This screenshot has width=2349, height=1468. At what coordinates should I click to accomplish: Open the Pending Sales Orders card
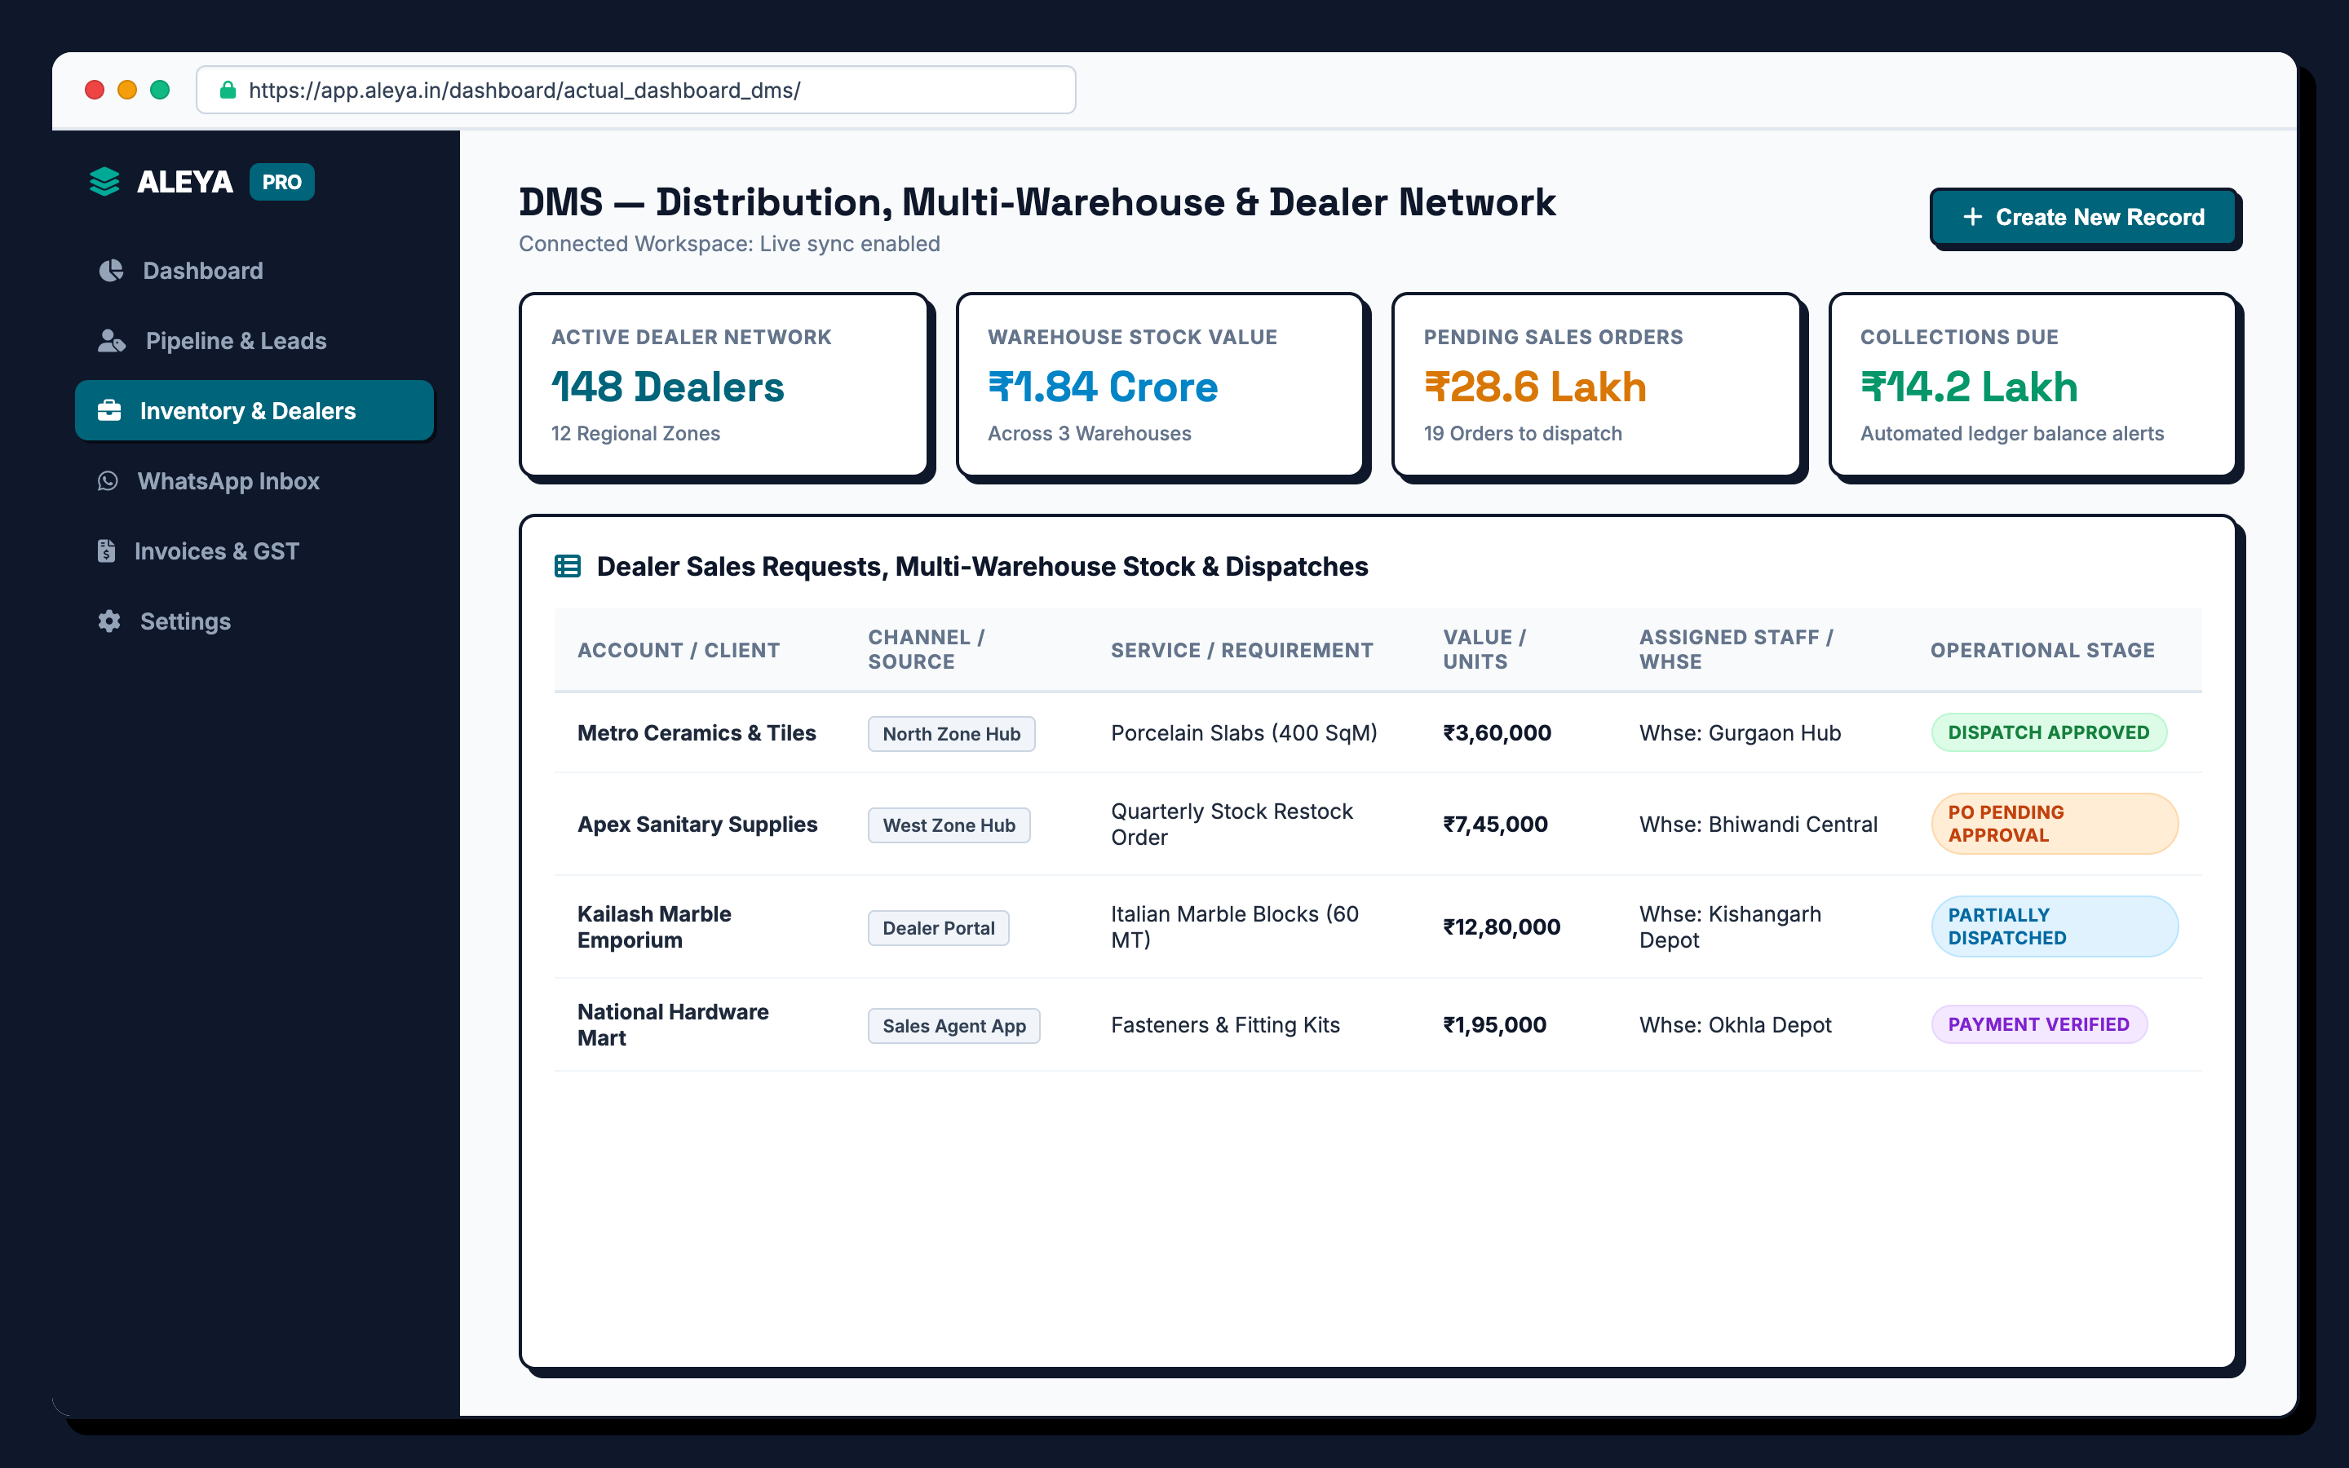click(1597, 384)
